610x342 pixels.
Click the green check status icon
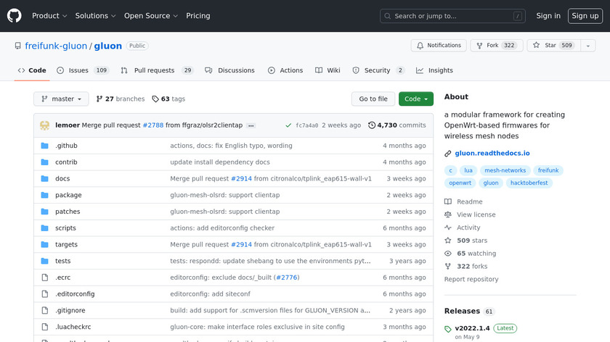288,125
